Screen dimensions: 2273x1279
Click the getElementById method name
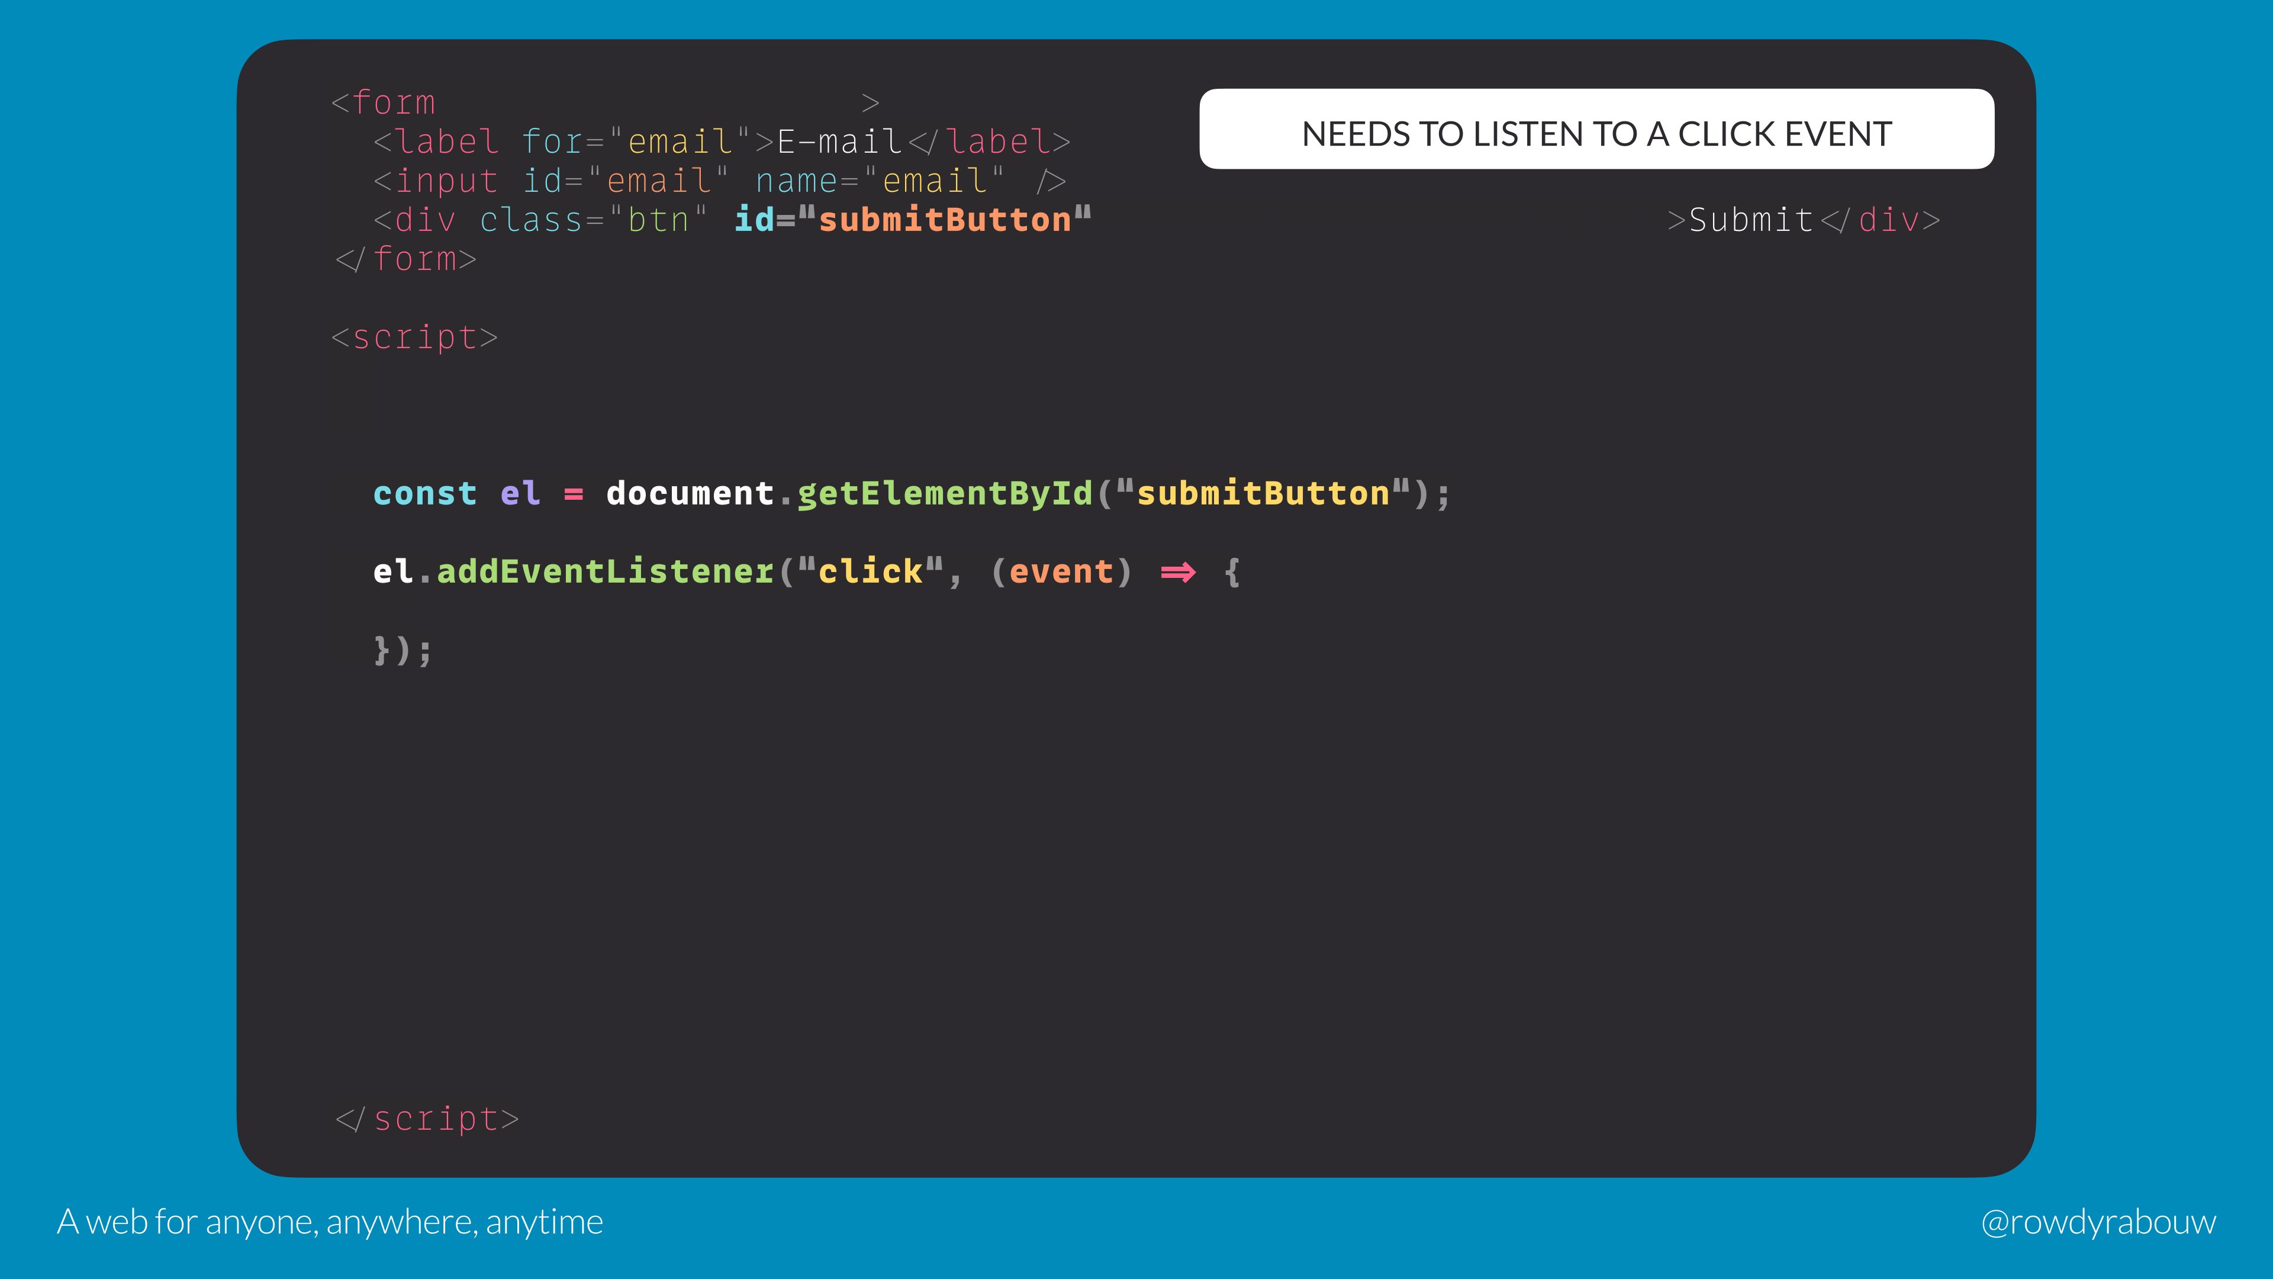pyautogui.click(x=944, y=493)
